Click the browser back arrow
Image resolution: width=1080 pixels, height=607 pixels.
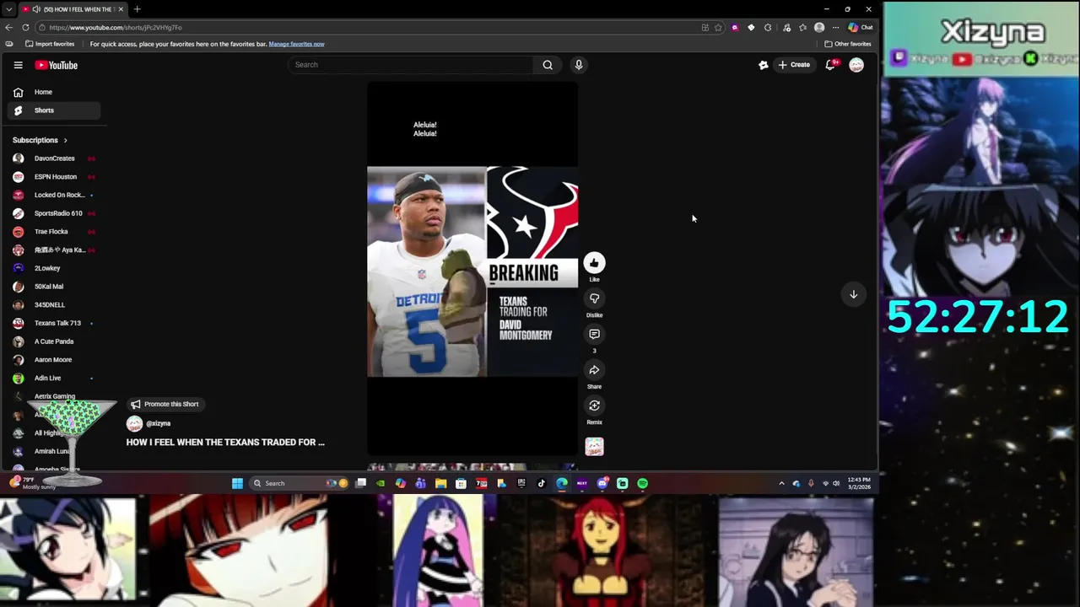[9, 27]
